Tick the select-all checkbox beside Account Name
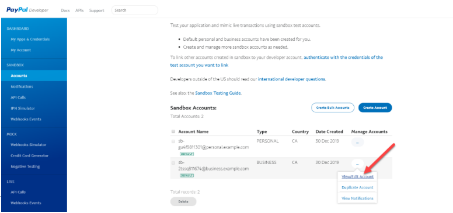Screen dimensions: 453x213 pos(173,132)
